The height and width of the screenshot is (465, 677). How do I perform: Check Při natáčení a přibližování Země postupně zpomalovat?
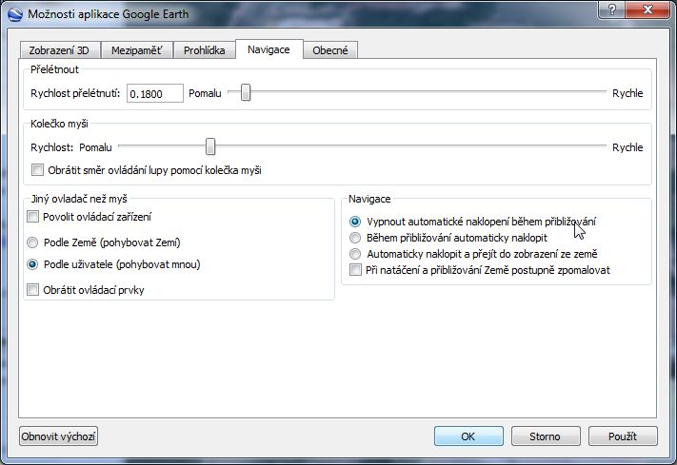pos(355,270)
